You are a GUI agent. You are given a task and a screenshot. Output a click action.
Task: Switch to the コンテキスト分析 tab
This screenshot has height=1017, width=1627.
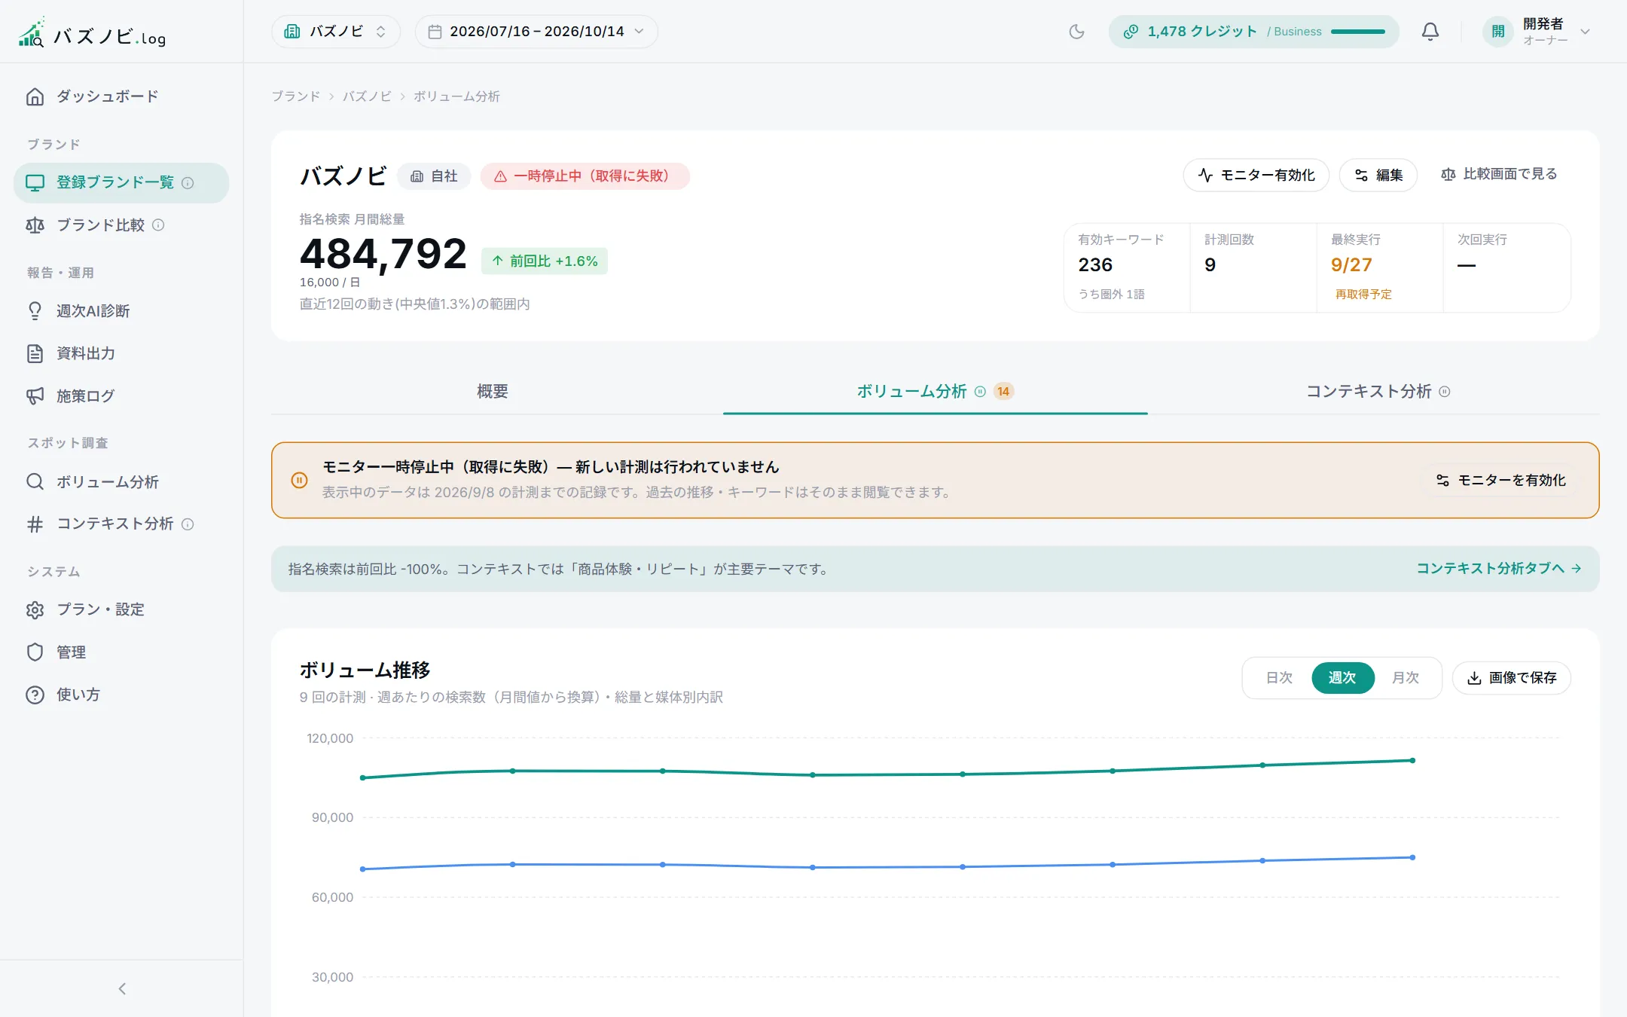coord(1378,392)
